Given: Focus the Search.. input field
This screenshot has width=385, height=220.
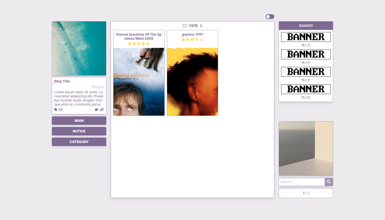Looking at the screenshot, I should point(302,182).
